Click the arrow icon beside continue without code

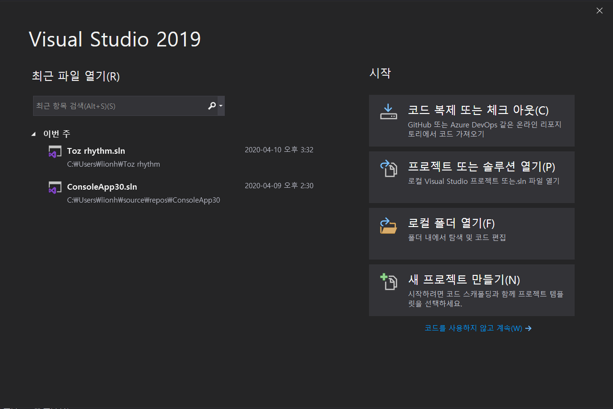coord(528,329)
